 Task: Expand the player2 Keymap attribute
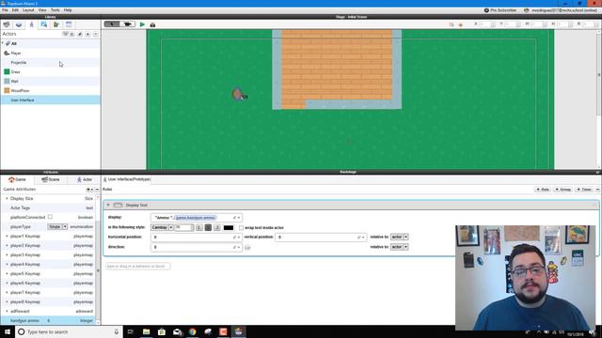(7, 245)
